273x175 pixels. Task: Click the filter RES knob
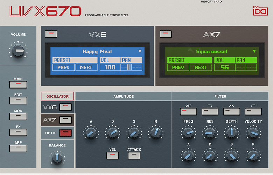pyautogui.click(x=210, y=133)
